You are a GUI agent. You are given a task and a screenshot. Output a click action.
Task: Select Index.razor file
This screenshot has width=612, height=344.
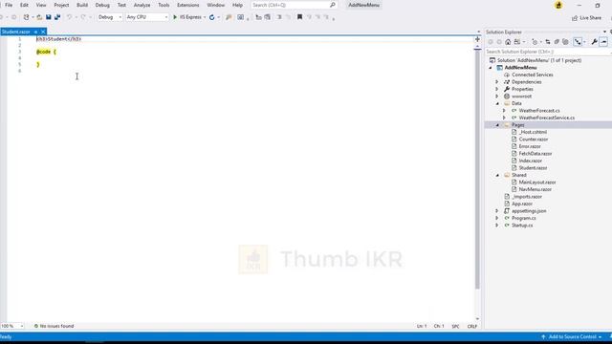pyautogui.click(x=530, y=161)
